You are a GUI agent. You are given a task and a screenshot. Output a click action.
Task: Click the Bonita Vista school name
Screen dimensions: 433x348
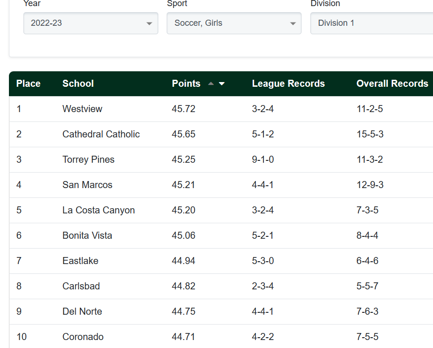click(x=87, y=235)
